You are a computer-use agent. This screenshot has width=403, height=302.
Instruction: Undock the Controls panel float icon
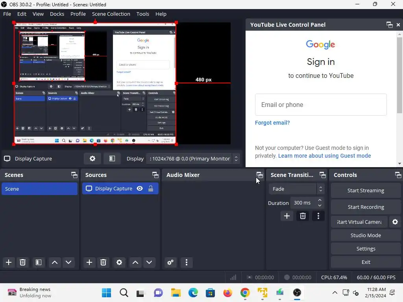point(398,175)
